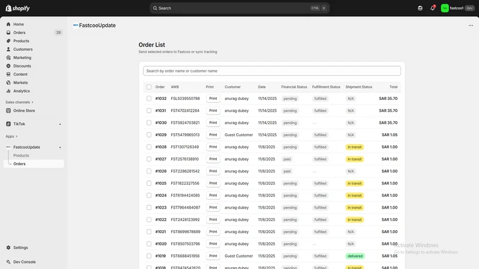Viewport: 479px width, 269px height.
Task: Click AWB FSL5039550798
Action: (185, 99)
